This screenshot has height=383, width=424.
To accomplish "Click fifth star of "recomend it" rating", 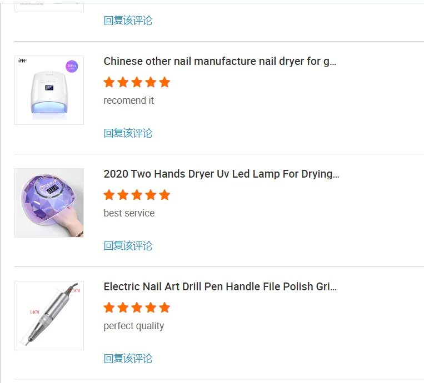I will [x=164, y=82].
